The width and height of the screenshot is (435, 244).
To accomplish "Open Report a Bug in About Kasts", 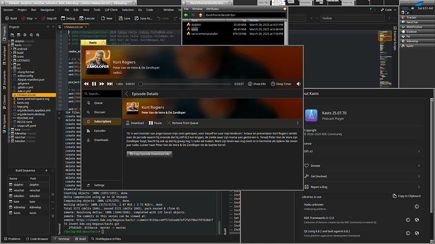I will pos(362,187).
